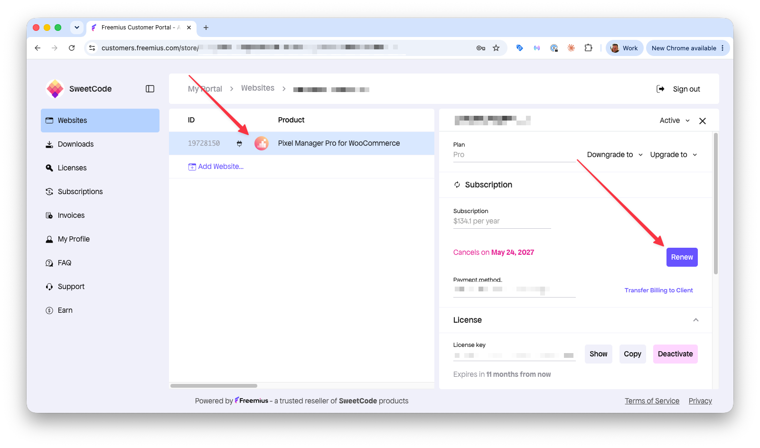The image size is (760, 448).
Task: Click the browser forward arrow
Action: pos(55,48)
